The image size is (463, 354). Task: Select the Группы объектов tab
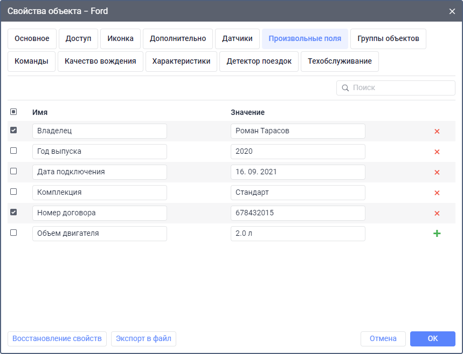tap(388, 39)
